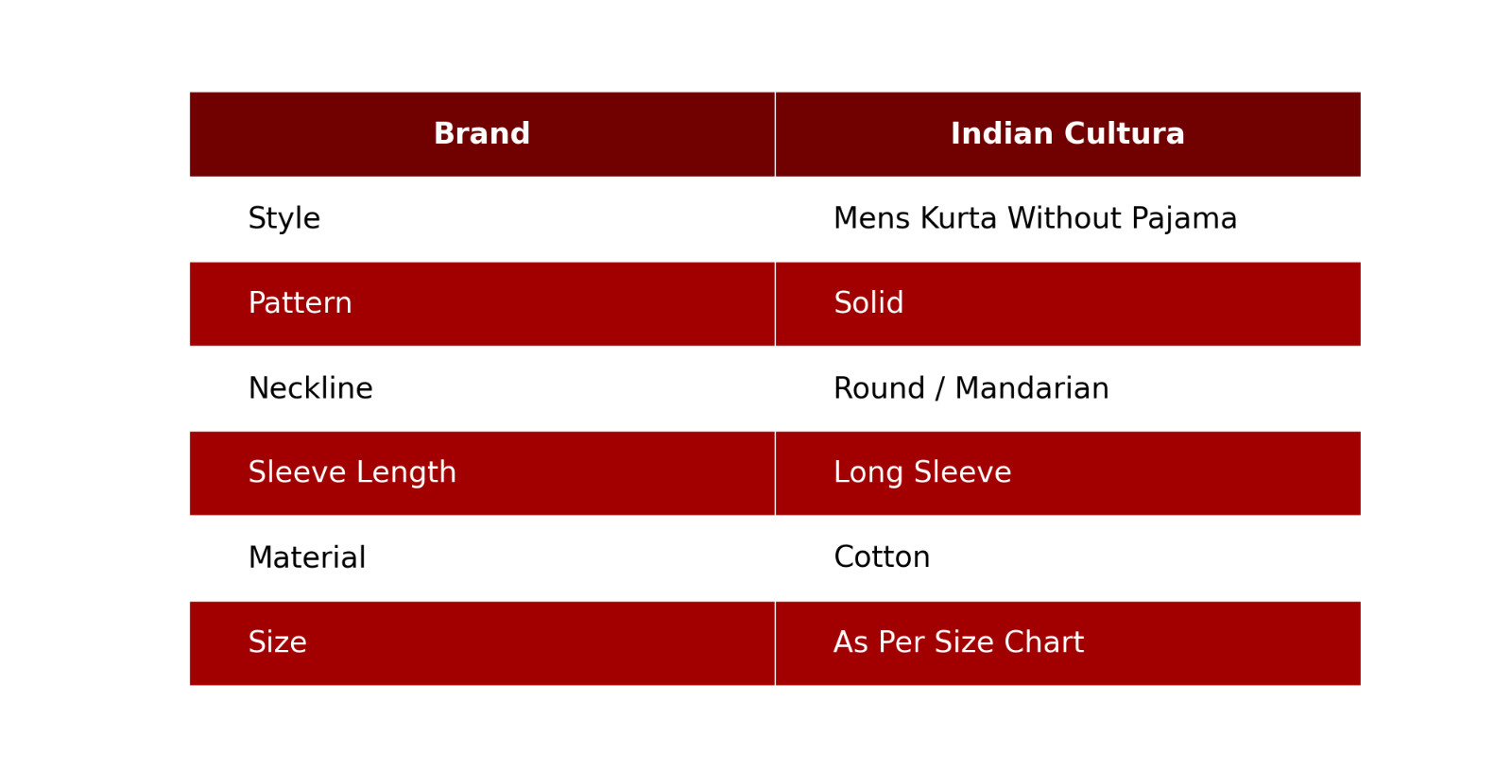Click Round / Mandarian value
1512x770 pixels.
click(x=971, y=388)
